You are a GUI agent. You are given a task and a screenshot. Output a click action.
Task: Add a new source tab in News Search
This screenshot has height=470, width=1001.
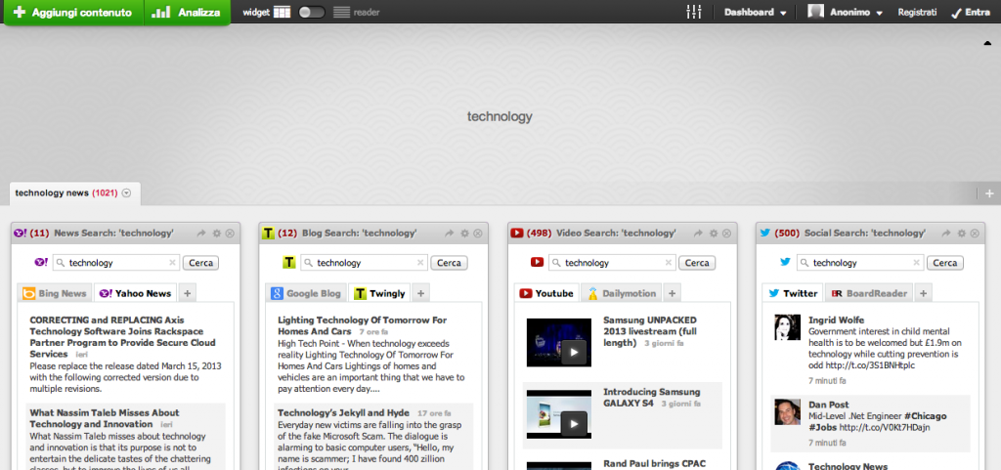(x=188, y=293)
